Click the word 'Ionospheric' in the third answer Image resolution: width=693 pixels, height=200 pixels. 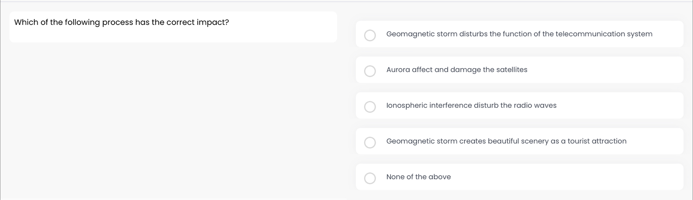[407, 105]
